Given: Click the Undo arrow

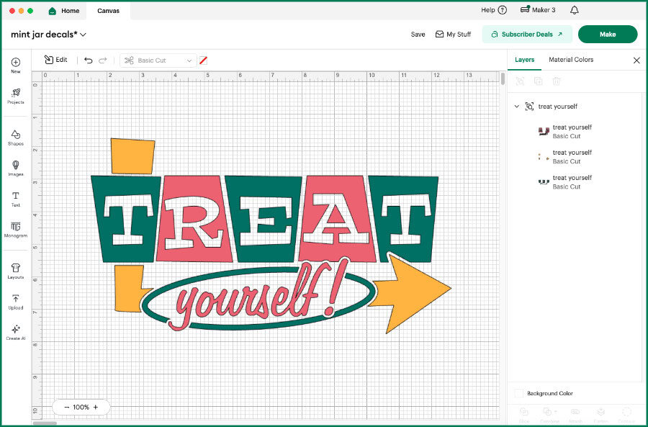Looking at the screenshot, I should point(88,60).
